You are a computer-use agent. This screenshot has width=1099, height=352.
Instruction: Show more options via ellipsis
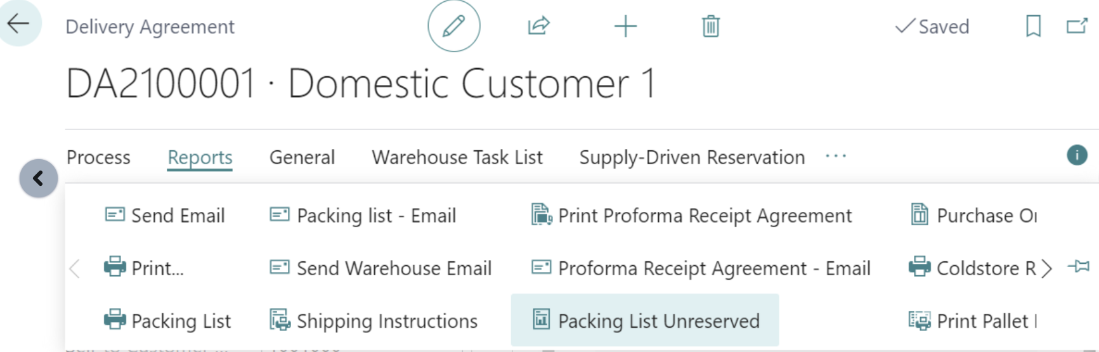point(836,157)
